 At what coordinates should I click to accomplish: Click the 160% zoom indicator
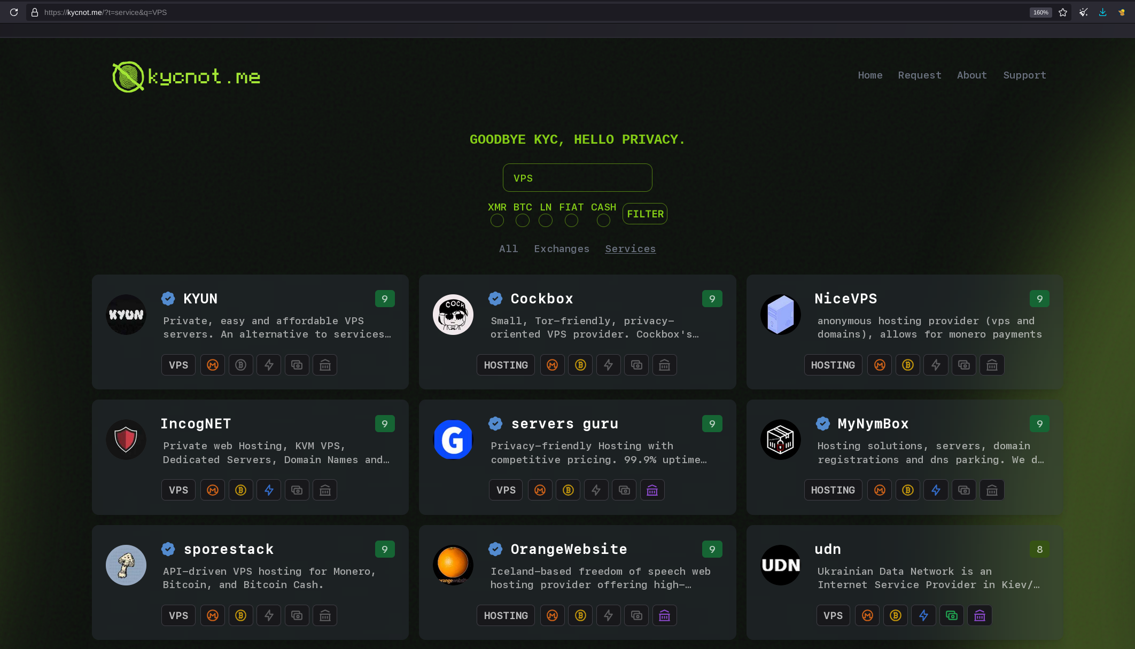(1040, 12)
